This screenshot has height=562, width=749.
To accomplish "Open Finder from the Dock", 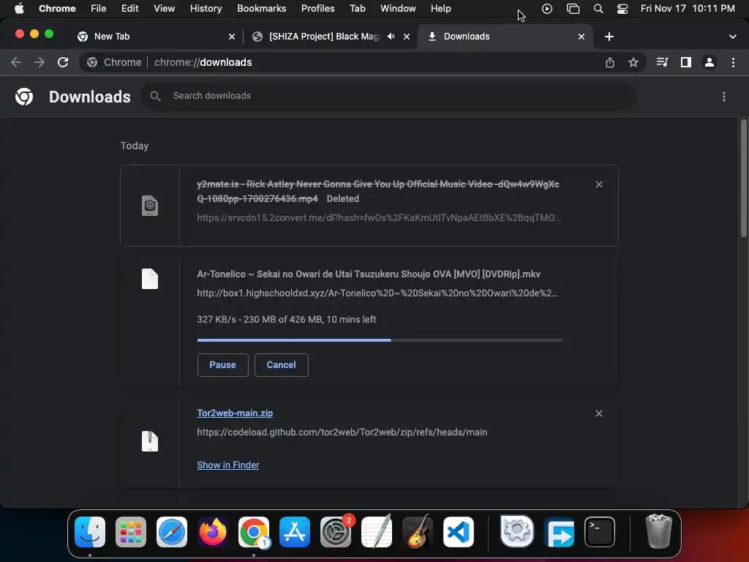I will coord(90,532).
